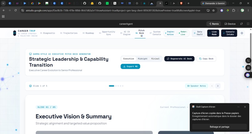Viewport: 252px width, 134px height.
Task: Switch to the Google Cloud browser tab
Action: pos(33,3)
